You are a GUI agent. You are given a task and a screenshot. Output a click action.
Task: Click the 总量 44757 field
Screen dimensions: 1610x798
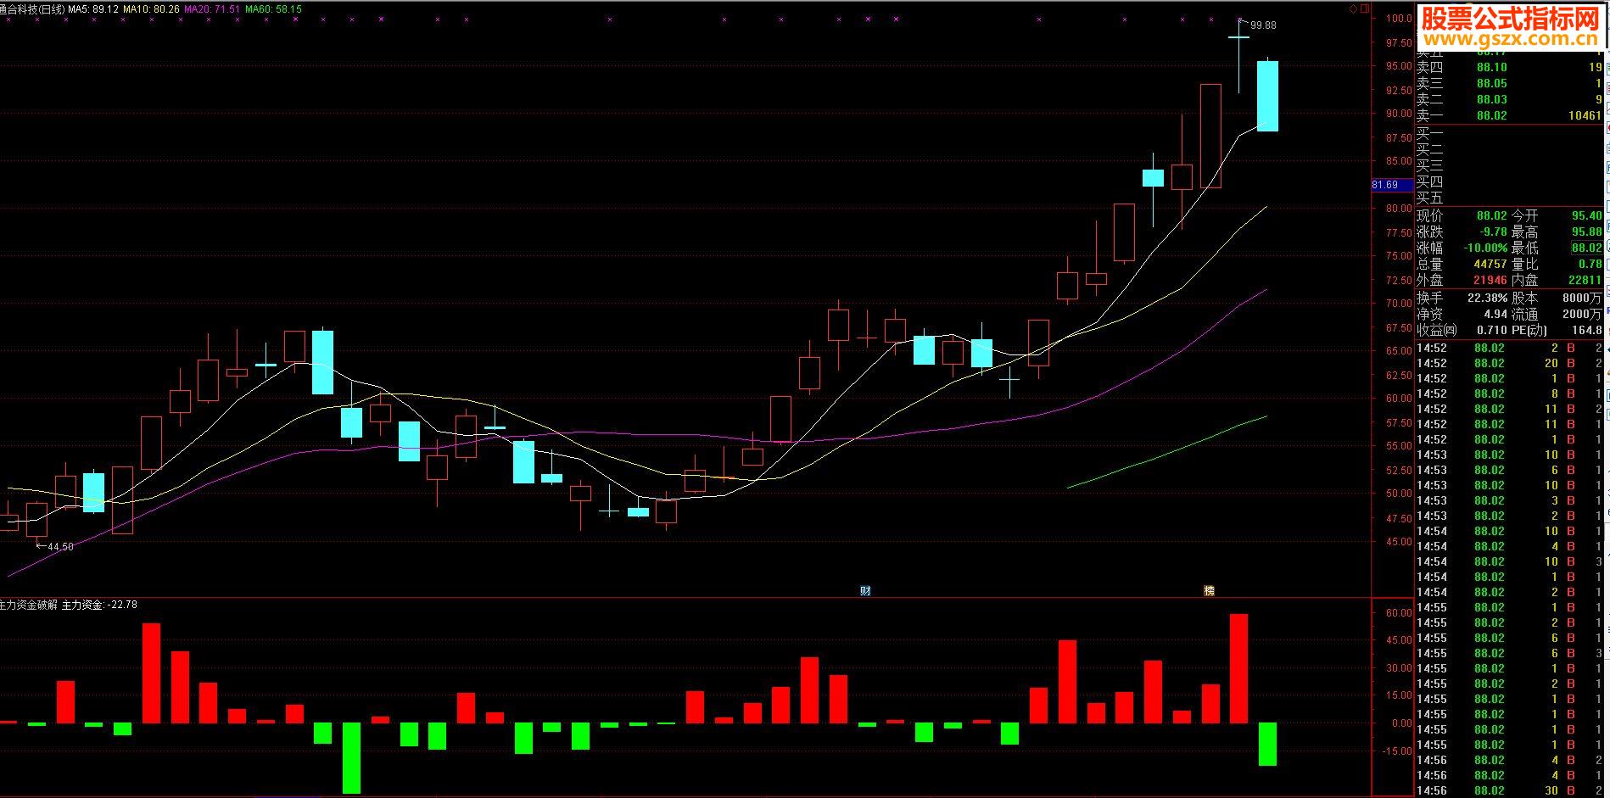point(1462,265)
